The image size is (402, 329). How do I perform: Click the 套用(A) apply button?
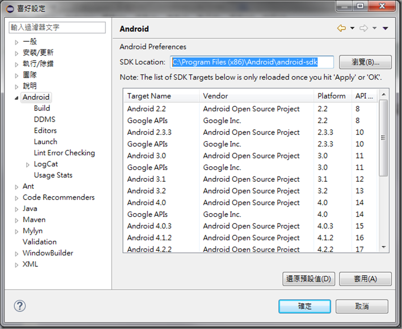(x=365, y=279)
